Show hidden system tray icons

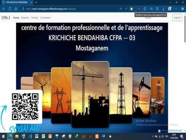153,136
